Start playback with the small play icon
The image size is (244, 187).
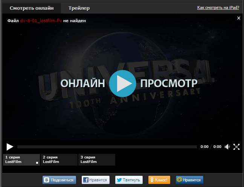[10, 147]
